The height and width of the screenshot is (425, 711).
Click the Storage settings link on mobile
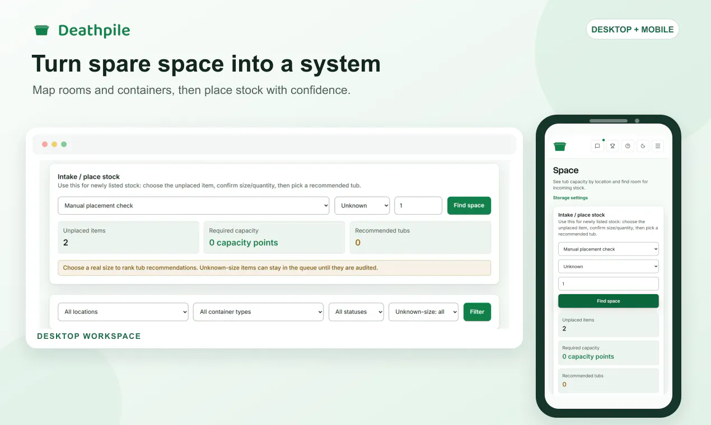570,197
